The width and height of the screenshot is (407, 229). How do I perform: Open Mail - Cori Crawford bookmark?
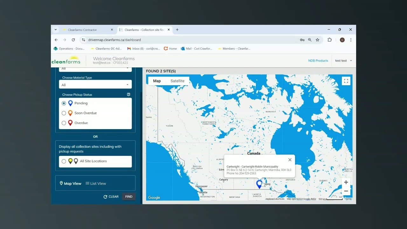pyautogui.click(x=197, y=49)
